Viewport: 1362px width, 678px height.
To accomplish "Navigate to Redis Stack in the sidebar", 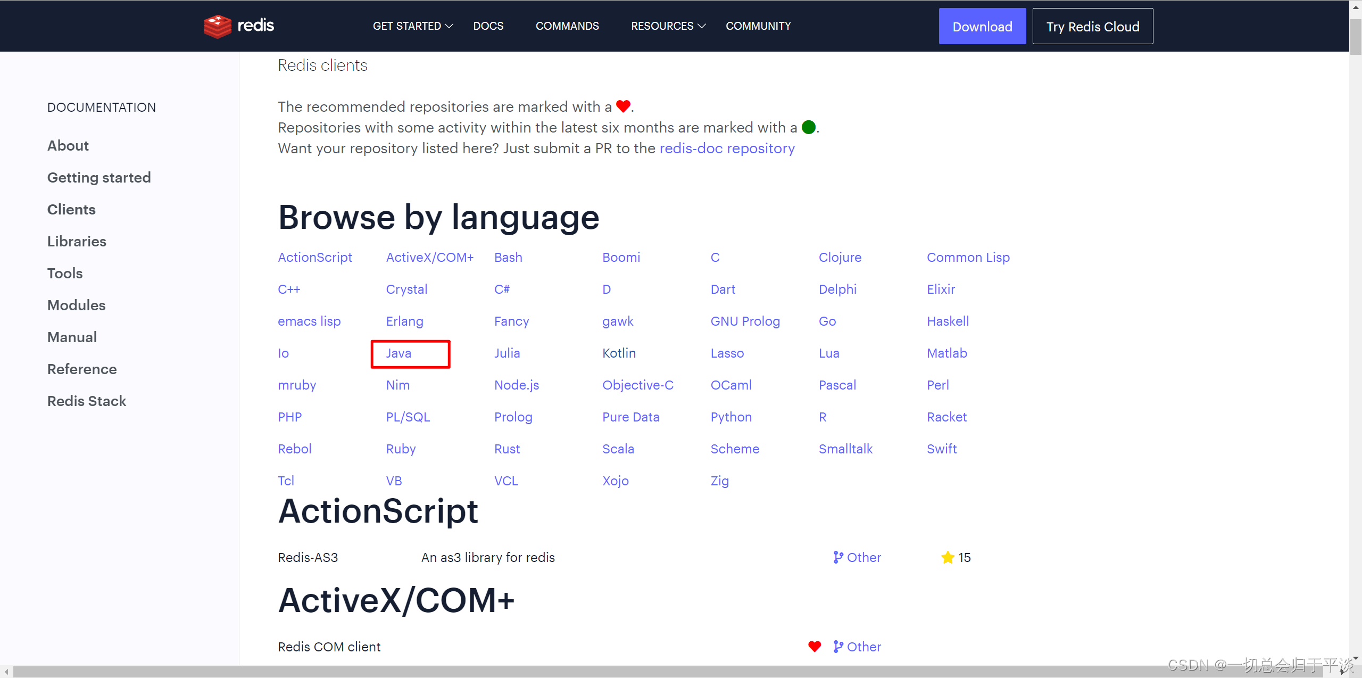I will click(86, 401).
